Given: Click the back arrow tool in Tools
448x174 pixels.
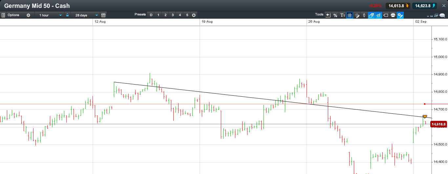Looking at the screenshot, I should pyautogui.click(x=328, y=15).
